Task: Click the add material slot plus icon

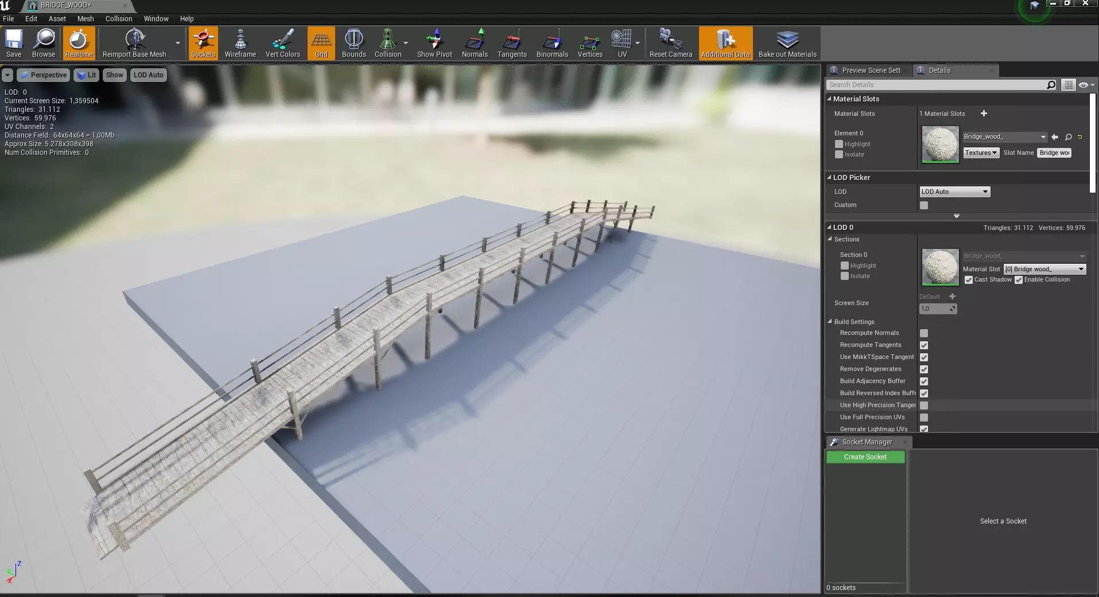Action: (x=984, y=114)
